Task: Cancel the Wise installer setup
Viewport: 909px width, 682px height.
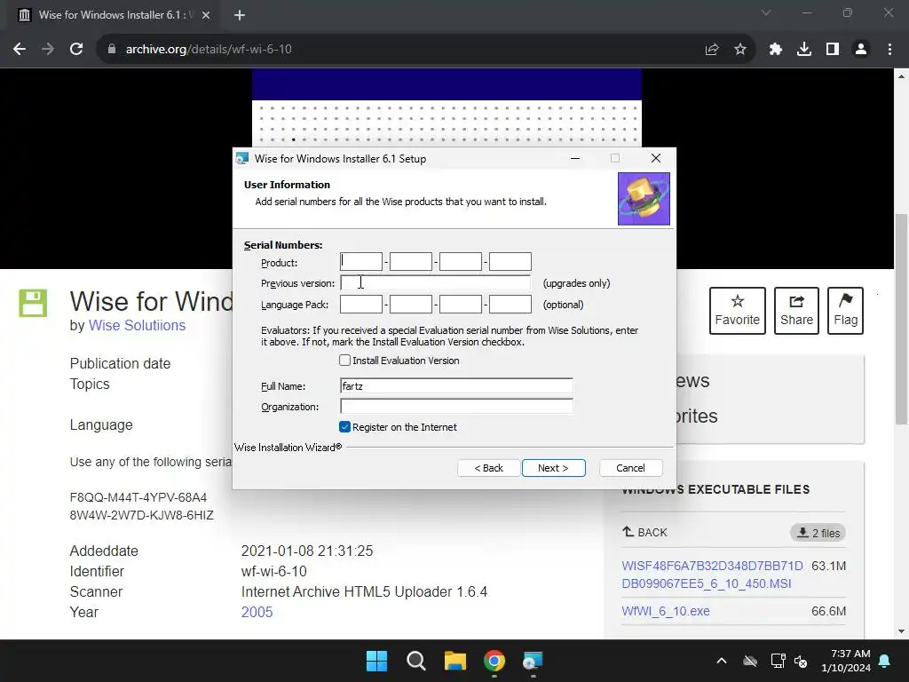Action: (631, 468)
